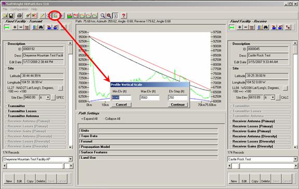Open the Configuration menu

[x=19, y=9]
